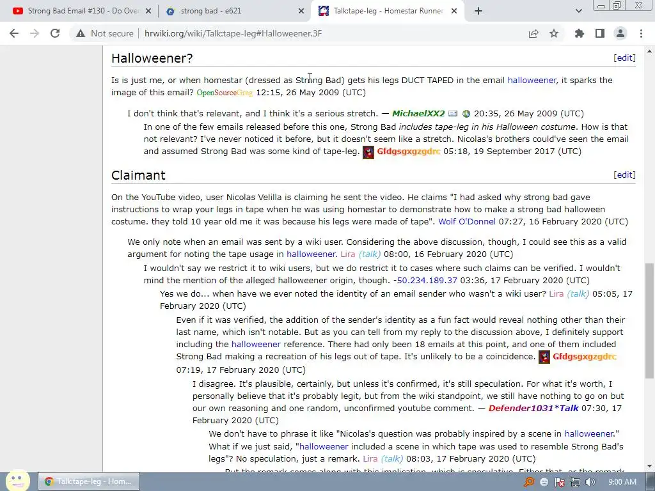This screenshot has height=491, width=655.
Task: Open a new browser tab
Action: [478, 12]
